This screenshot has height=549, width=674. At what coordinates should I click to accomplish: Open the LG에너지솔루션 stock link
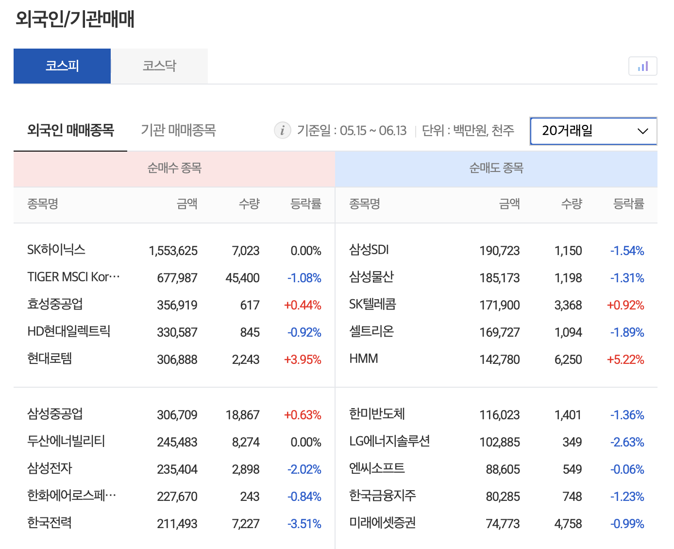coord(389,441)
